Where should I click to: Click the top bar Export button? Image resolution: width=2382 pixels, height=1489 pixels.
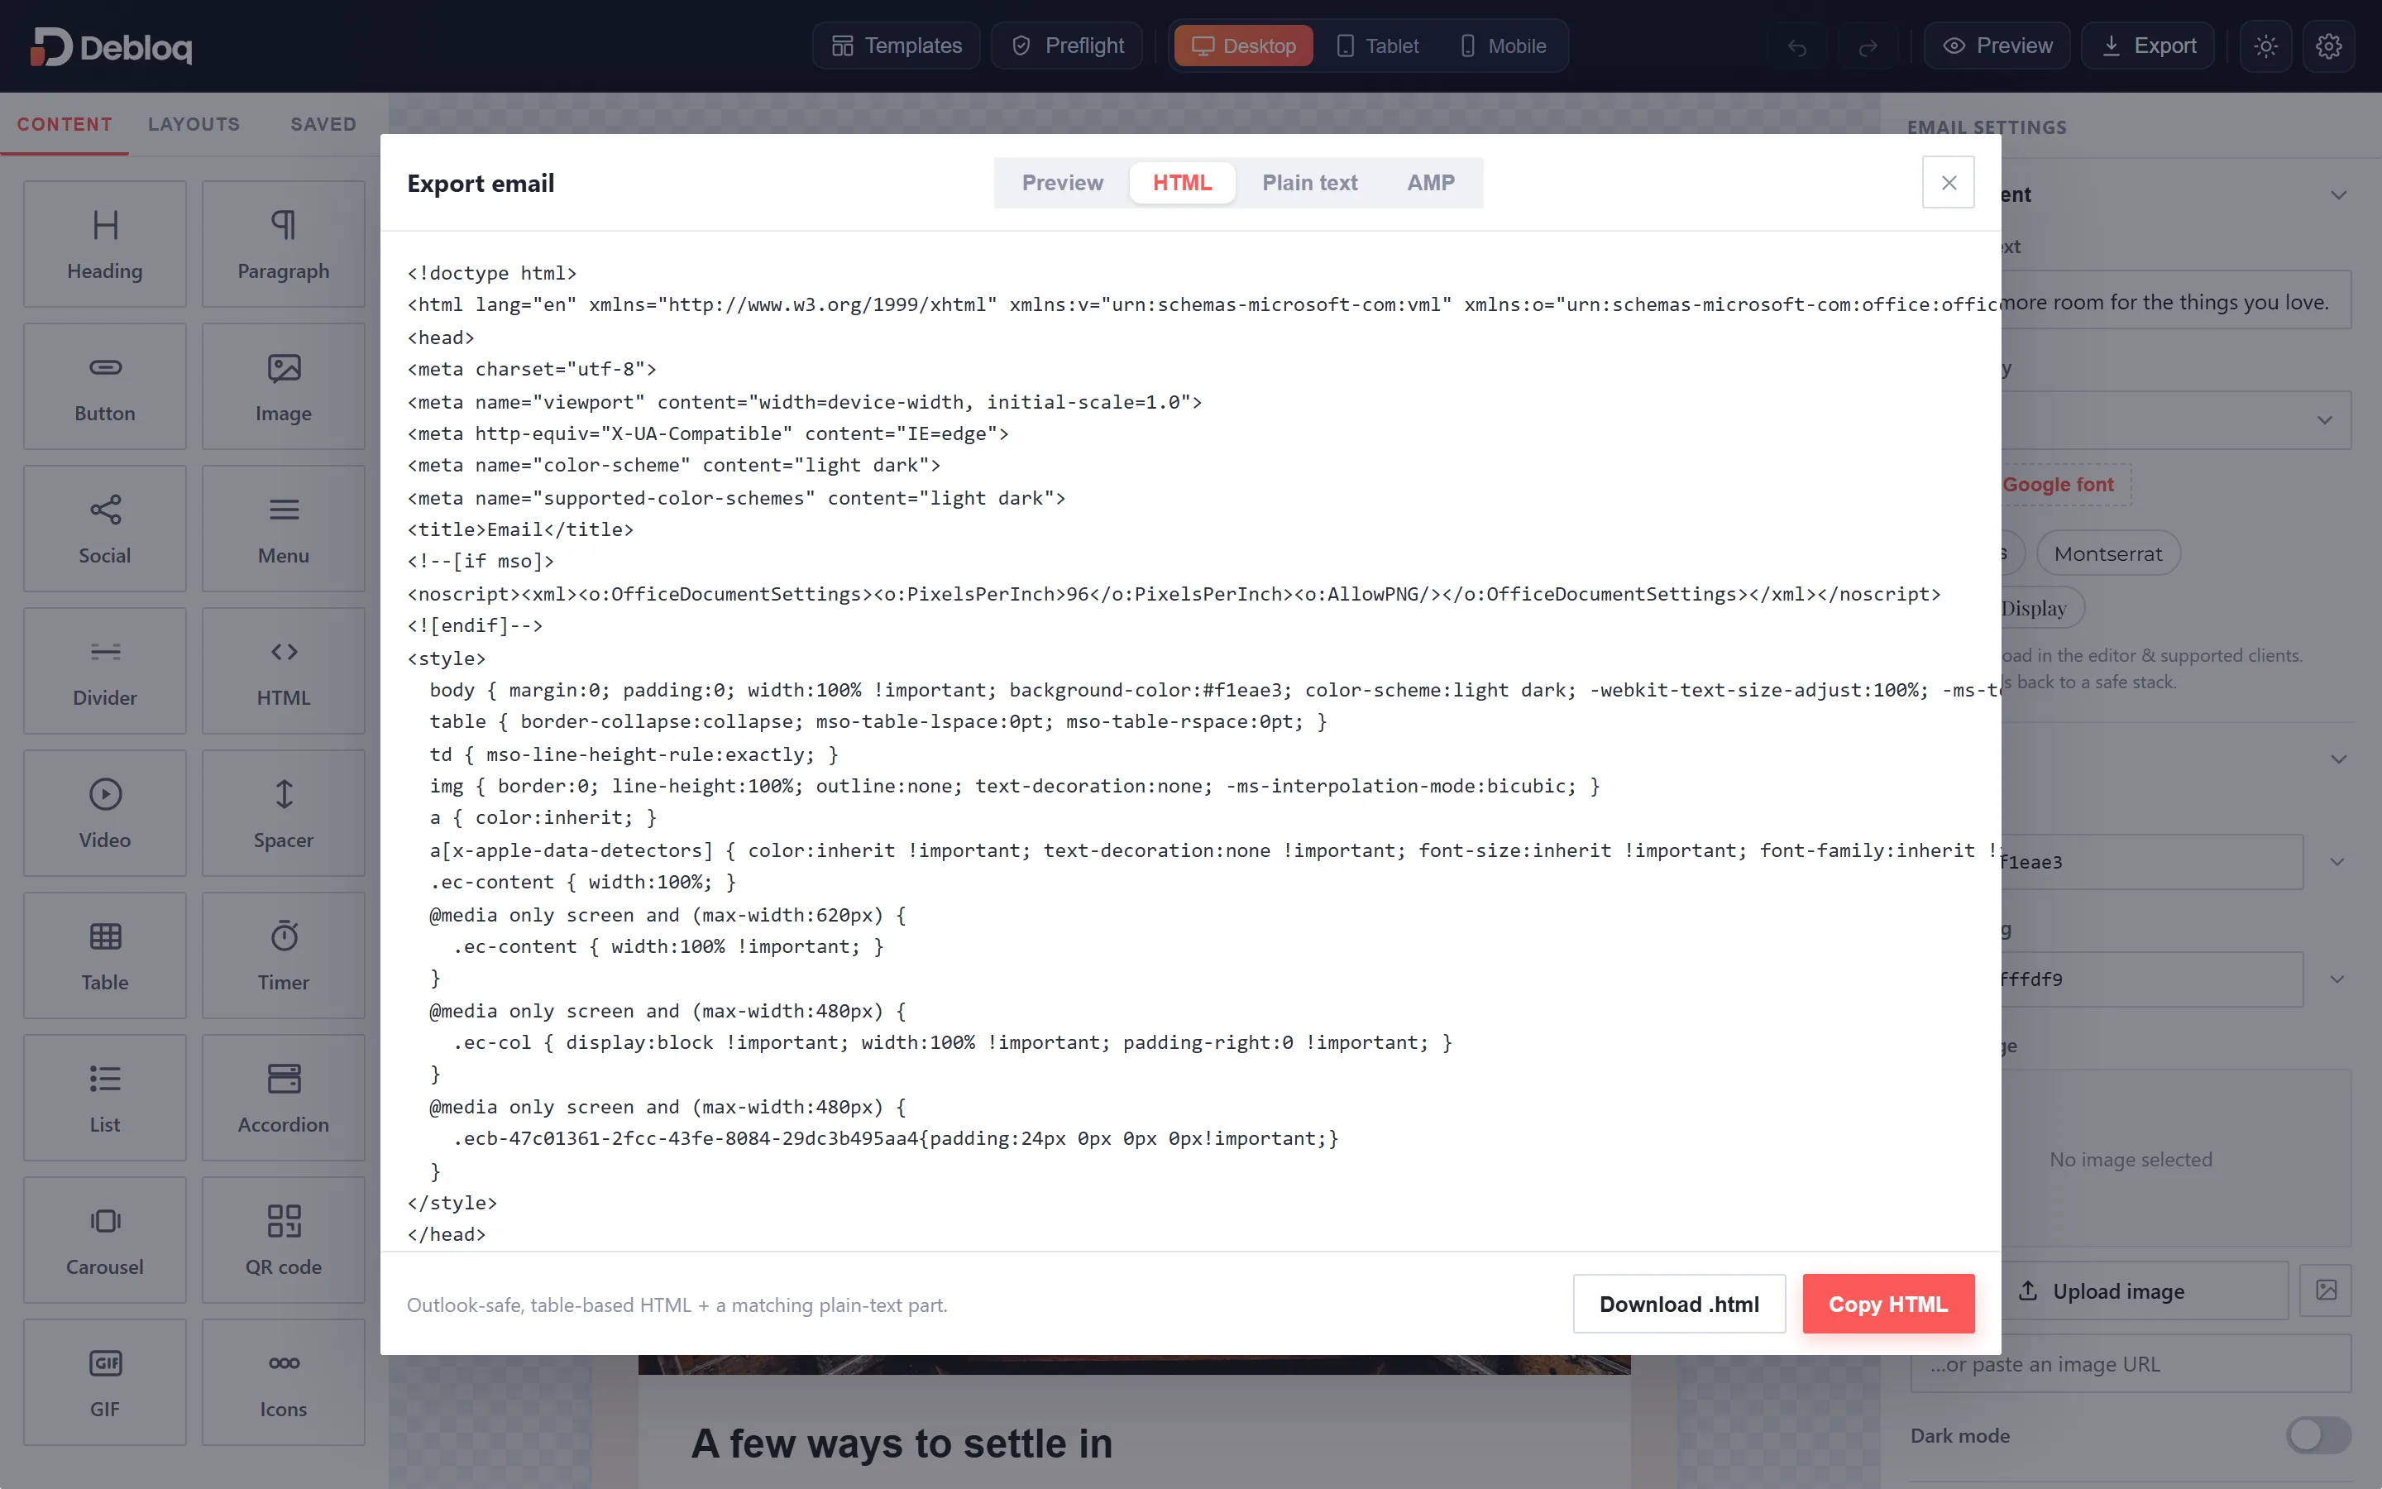(2148, 46)
